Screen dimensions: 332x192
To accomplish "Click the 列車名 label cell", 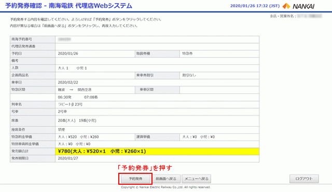I will (33, 104).
